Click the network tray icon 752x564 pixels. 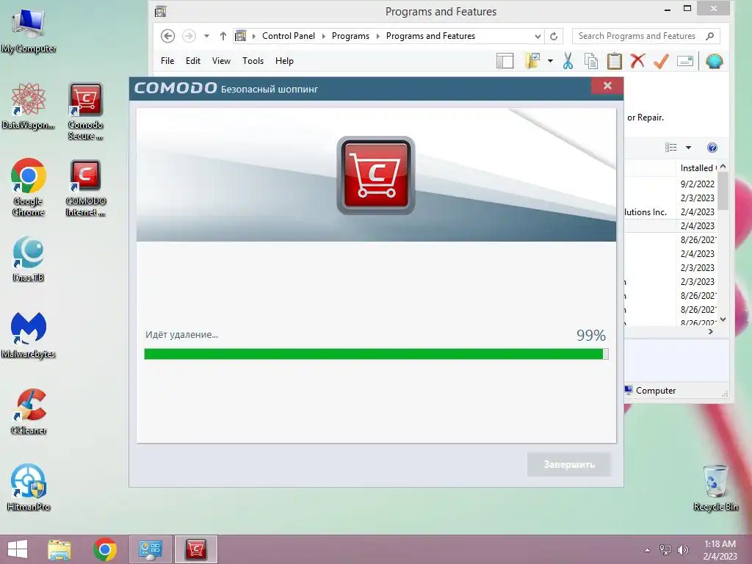coord(665,549)
